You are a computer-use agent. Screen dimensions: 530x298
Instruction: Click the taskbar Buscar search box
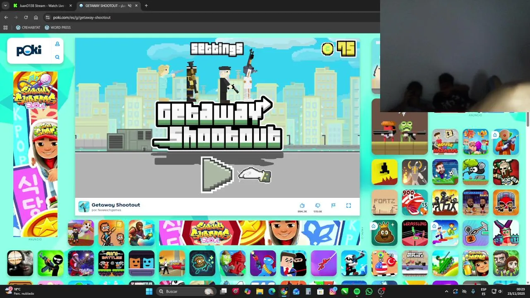click(186, 291)
